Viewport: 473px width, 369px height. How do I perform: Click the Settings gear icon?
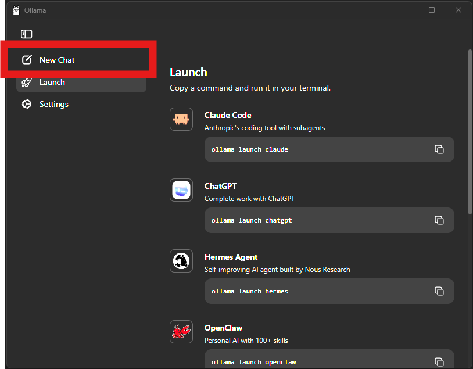point(27,104)
